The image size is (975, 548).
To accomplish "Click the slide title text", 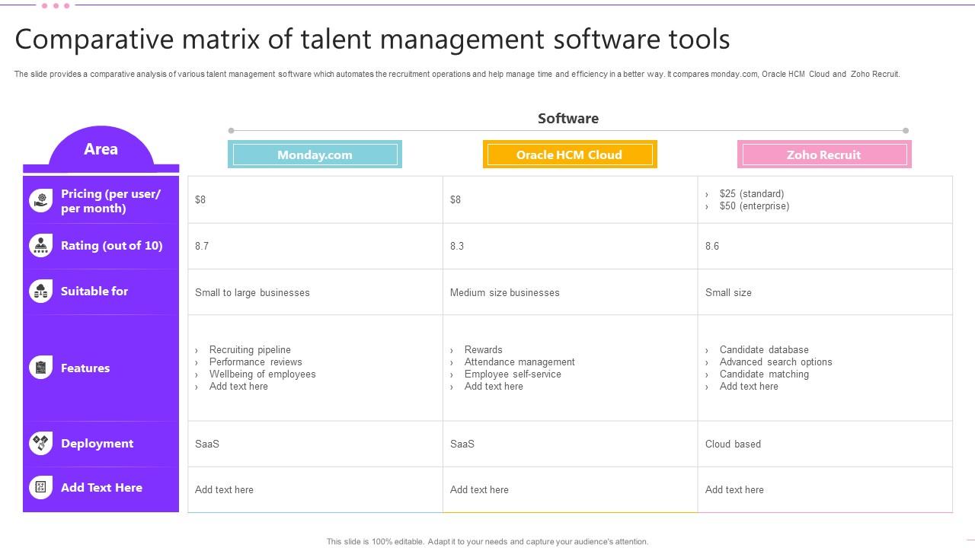I will coord(372,39).
